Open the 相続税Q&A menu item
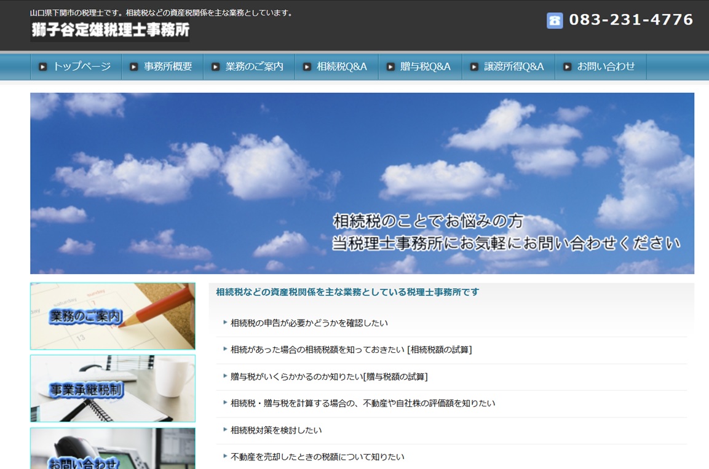 tap(336, 67)
